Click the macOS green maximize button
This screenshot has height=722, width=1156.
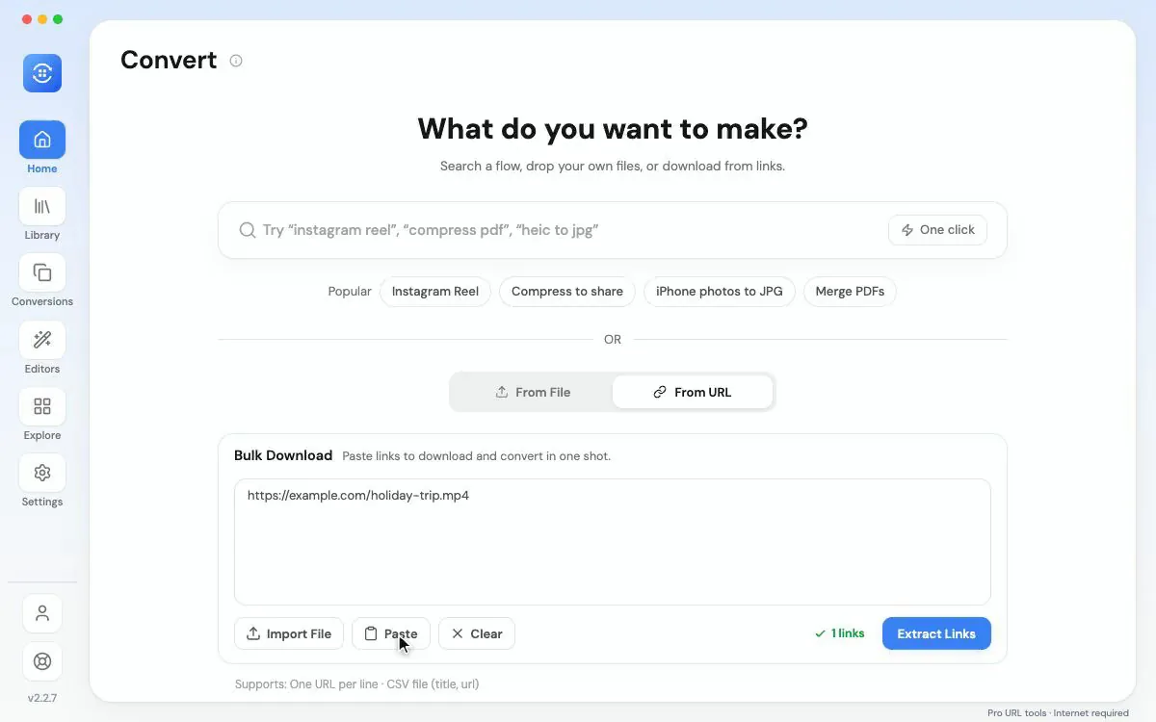click(x=58, y=19)
